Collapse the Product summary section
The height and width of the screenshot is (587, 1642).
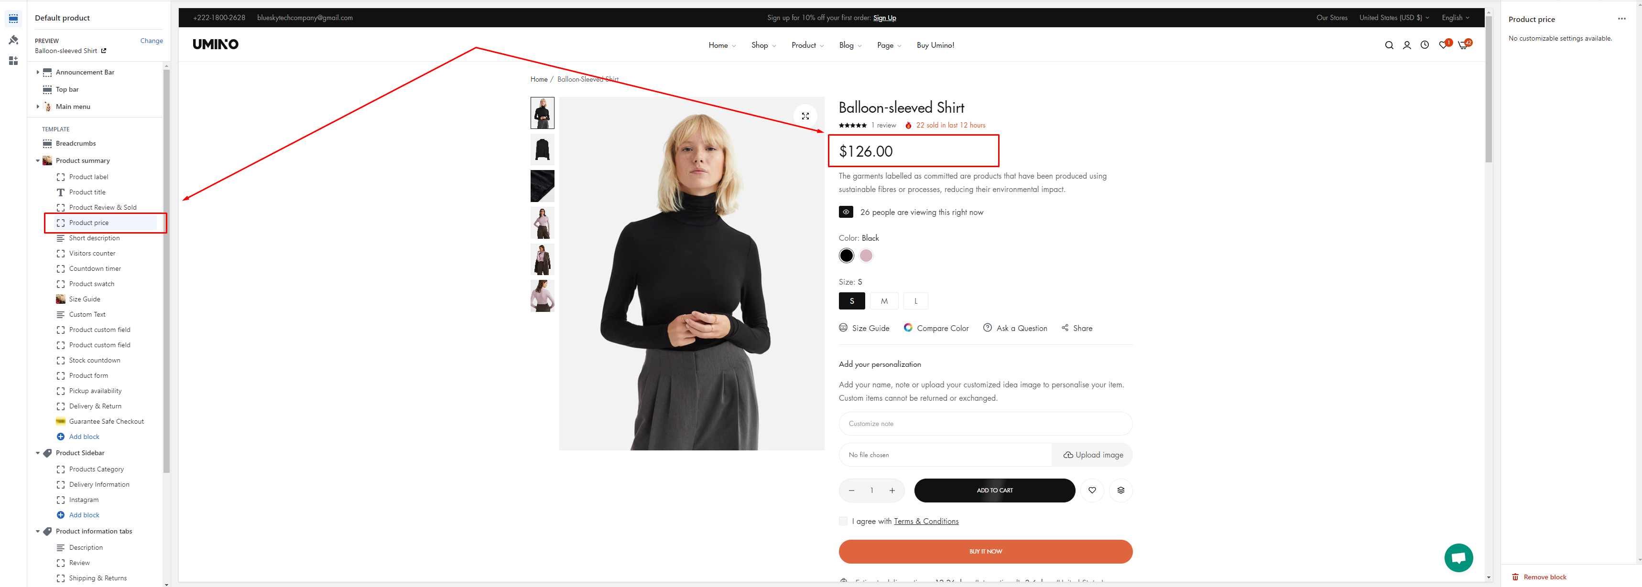point(38,160)
